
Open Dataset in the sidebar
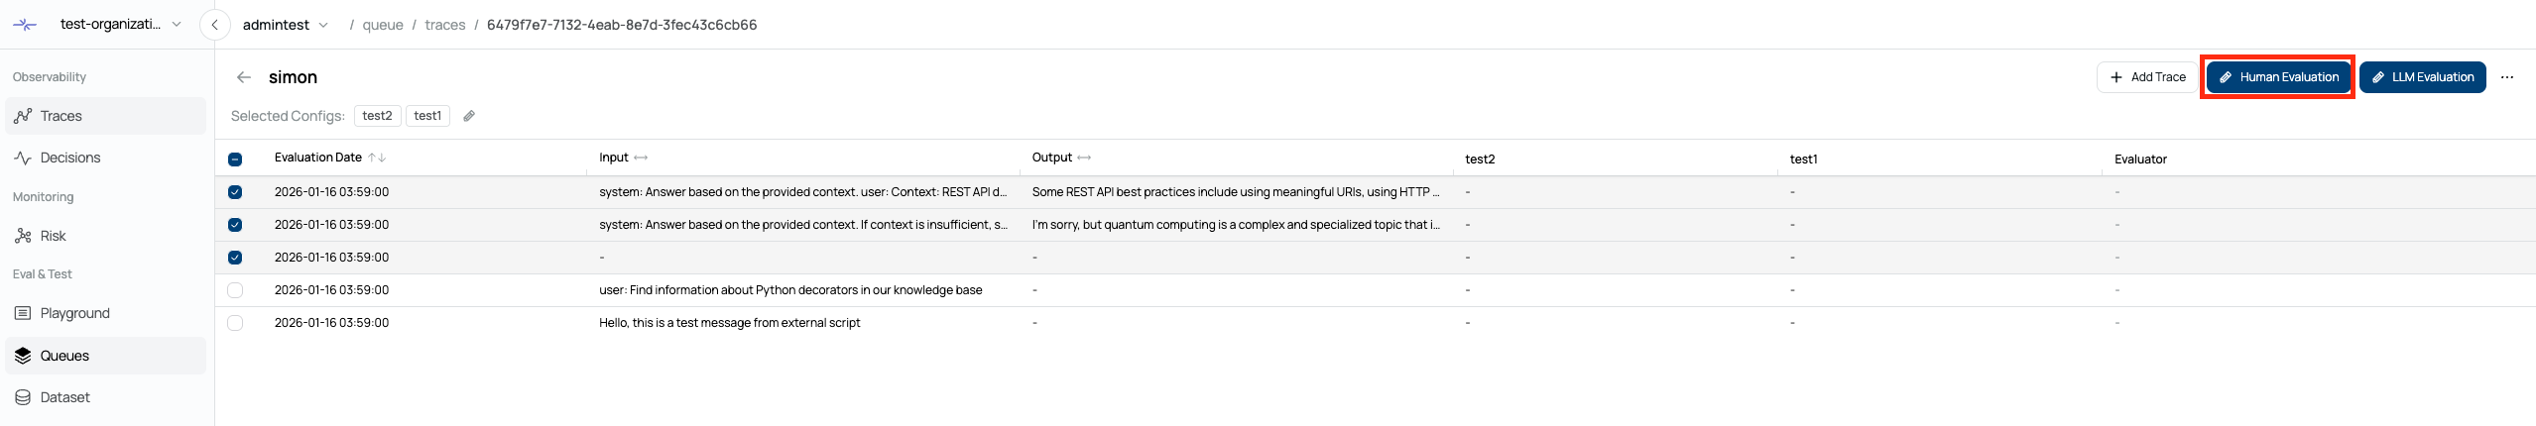click(x=64, y=397)
